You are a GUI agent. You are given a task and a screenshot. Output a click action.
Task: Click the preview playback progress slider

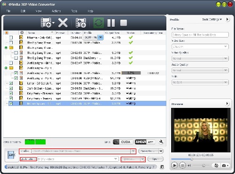tap(201, 159)
